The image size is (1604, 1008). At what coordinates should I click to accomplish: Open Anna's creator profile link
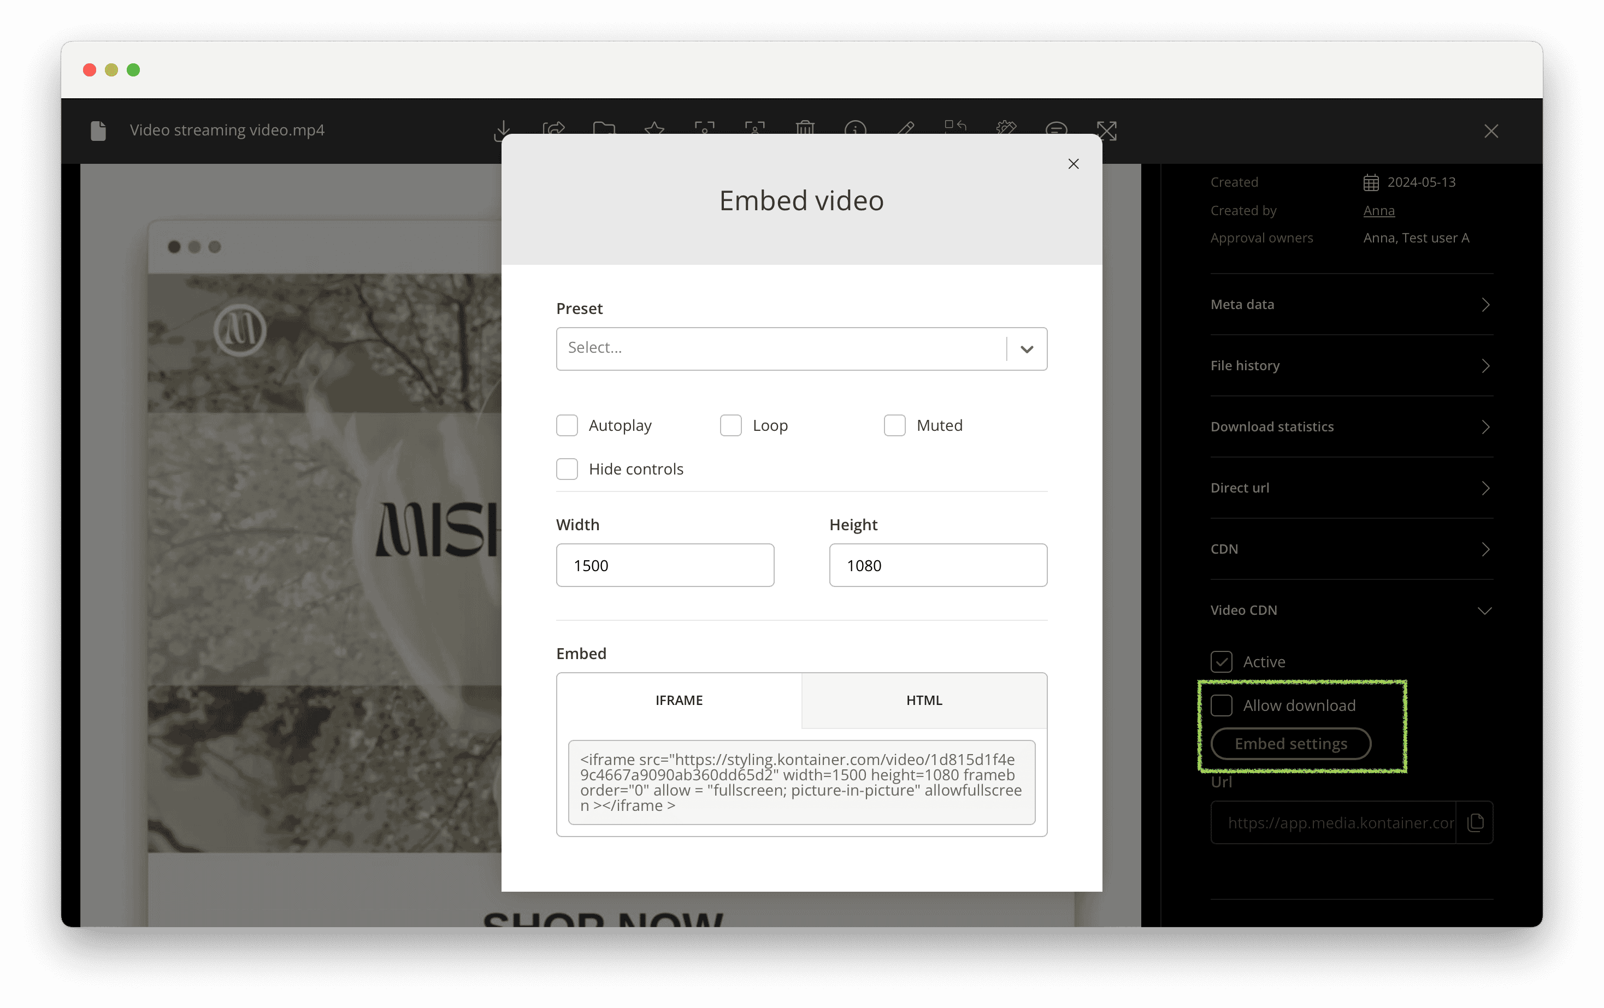pos(1378,210)
